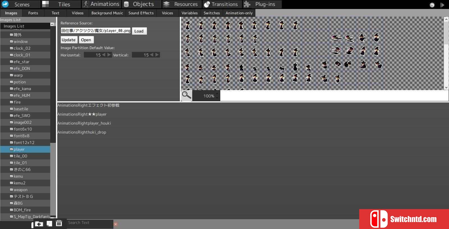Image resolution: width=449 pixels, height=229 pixels.
Task: Click the magnifier zoom icon under preview
Action: coord(186,95)
